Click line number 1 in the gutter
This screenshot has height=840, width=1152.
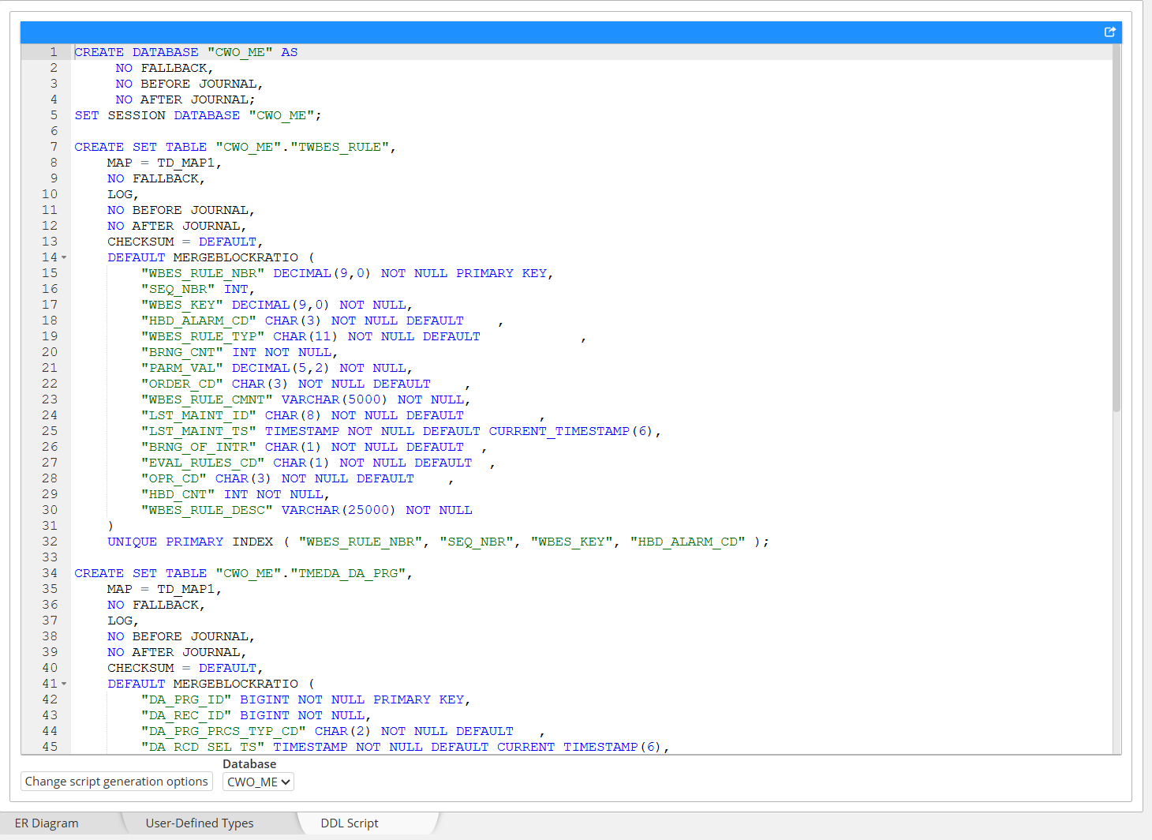pyautogui.click(x=54, y=52)
